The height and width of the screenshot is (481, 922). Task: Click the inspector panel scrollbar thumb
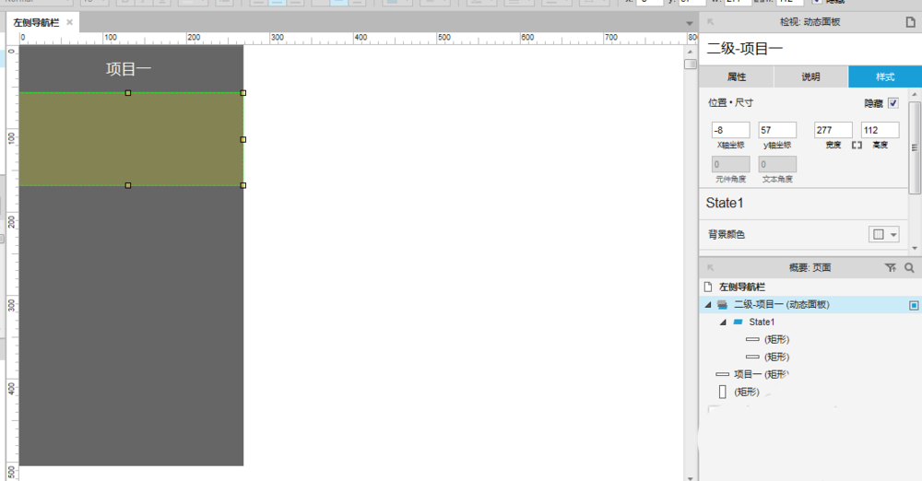point(915,147)
